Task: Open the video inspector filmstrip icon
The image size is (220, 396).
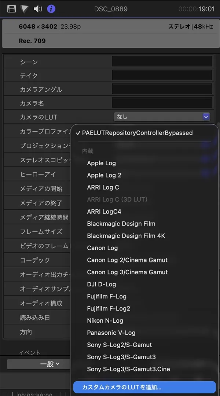Action: [11, 8]
